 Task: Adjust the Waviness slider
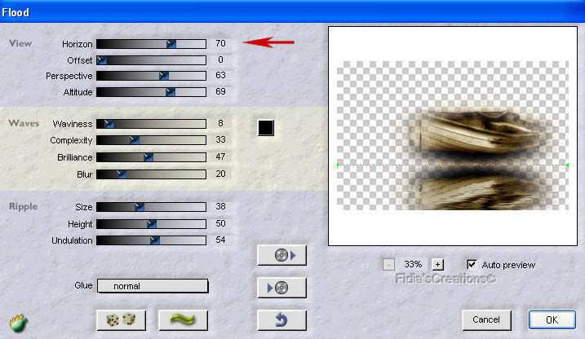pos(151,124)
